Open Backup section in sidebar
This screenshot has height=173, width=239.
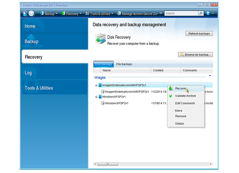pyautogui.click(x=55, y=41)
